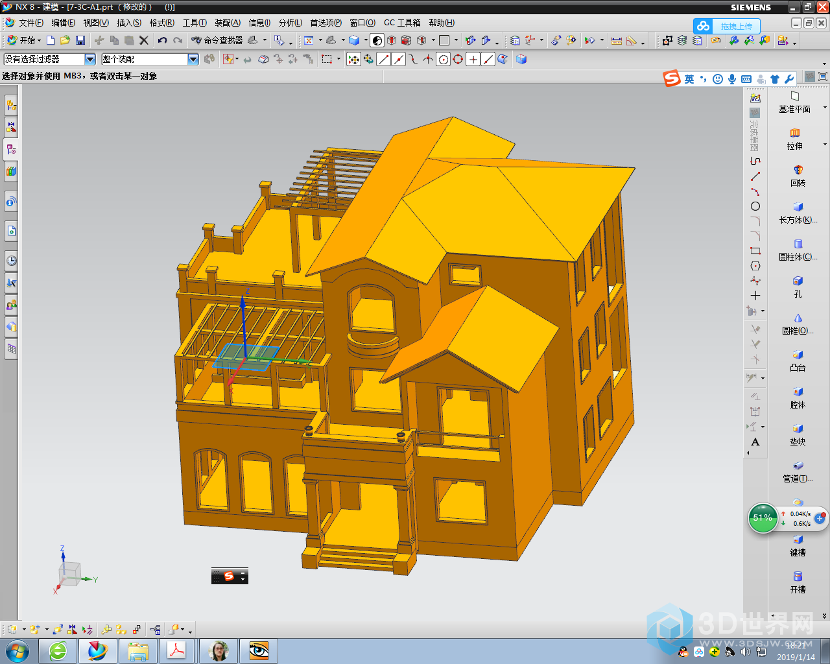Select the 垫块 pad tool

pos(798,434)
